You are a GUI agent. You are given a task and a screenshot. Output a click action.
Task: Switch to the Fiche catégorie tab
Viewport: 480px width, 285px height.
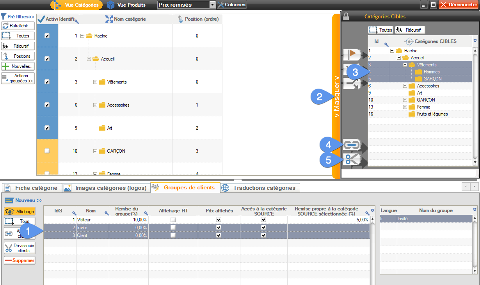(32, 188)
